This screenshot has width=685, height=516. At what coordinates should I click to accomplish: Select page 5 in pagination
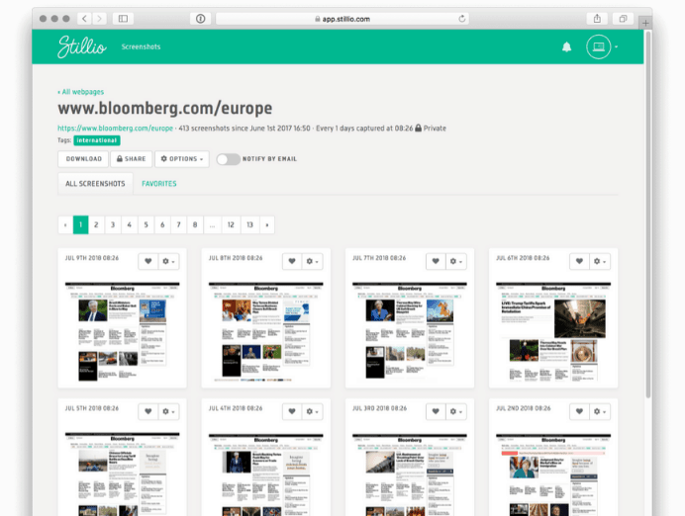[x=146, y=225]
